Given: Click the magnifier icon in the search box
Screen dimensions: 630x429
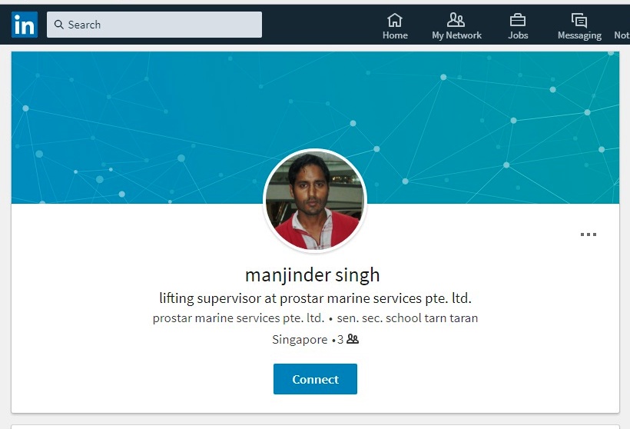Looking at the screenshot, I should pyautogui.click(x=58, y=25).
